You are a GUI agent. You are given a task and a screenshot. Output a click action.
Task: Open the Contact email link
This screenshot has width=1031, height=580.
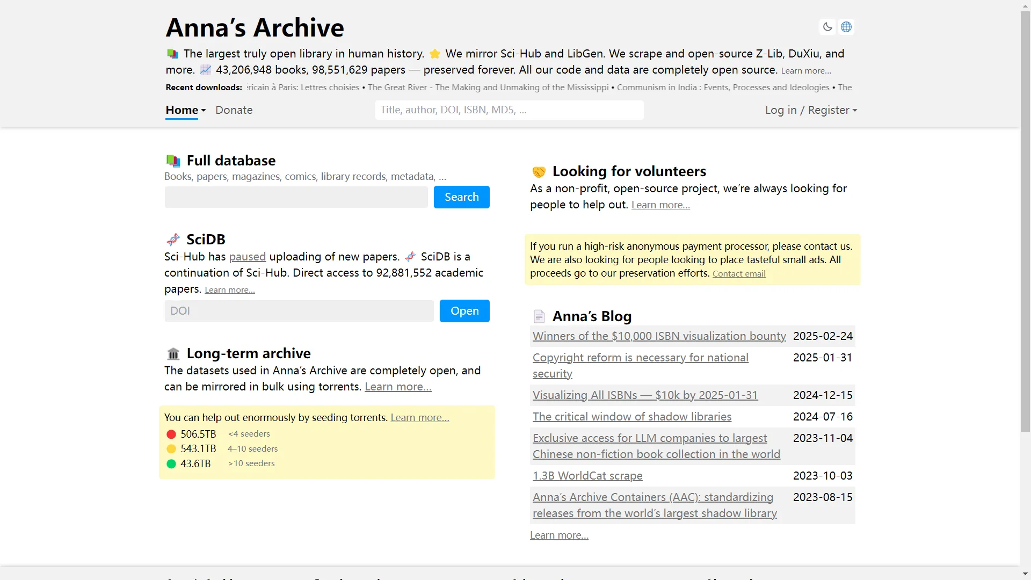click(x=739, y=274)
